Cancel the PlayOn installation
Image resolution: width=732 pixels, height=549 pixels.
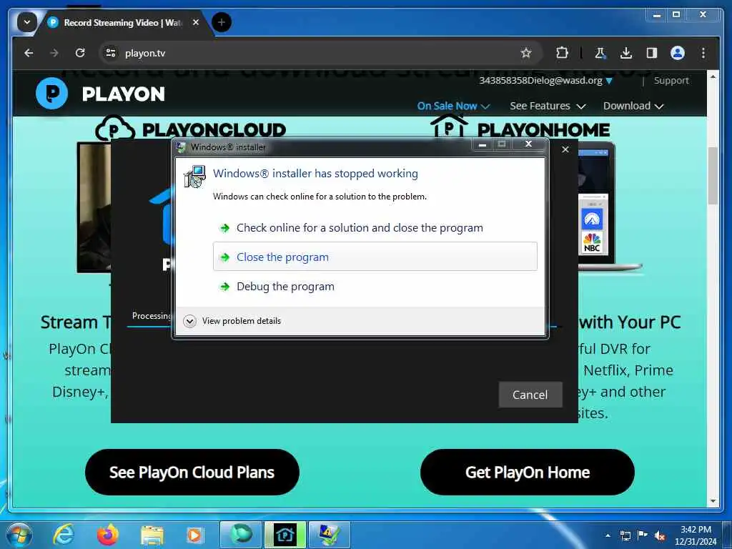point(530,395)
